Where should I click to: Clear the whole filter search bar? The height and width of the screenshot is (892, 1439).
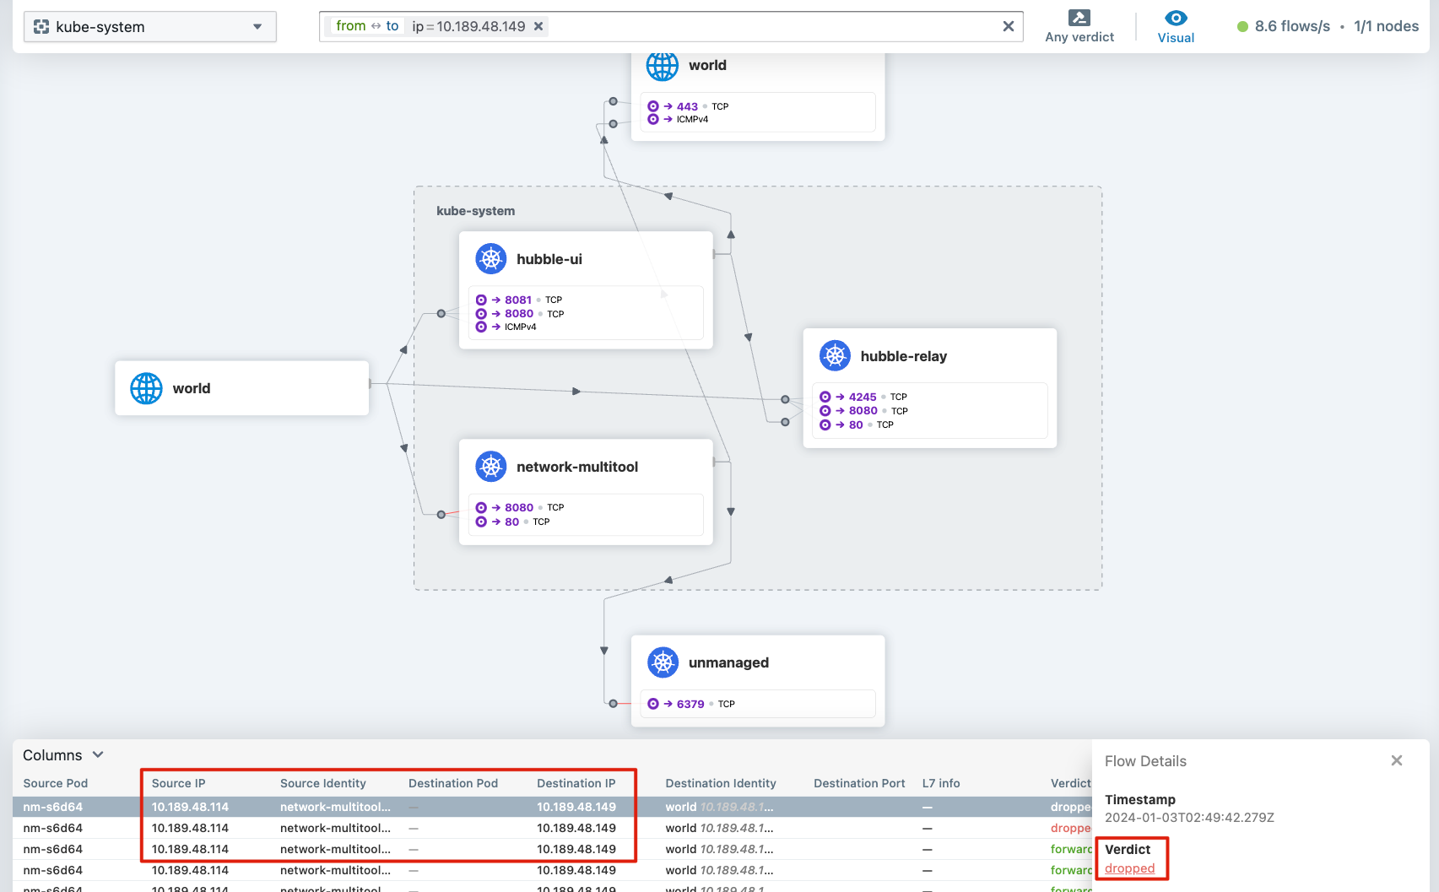point(1008,26)
